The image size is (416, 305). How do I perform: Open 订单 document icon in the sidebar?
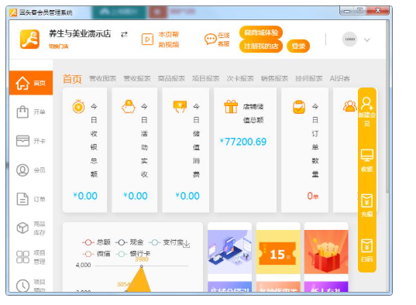[x=22, y=199]
